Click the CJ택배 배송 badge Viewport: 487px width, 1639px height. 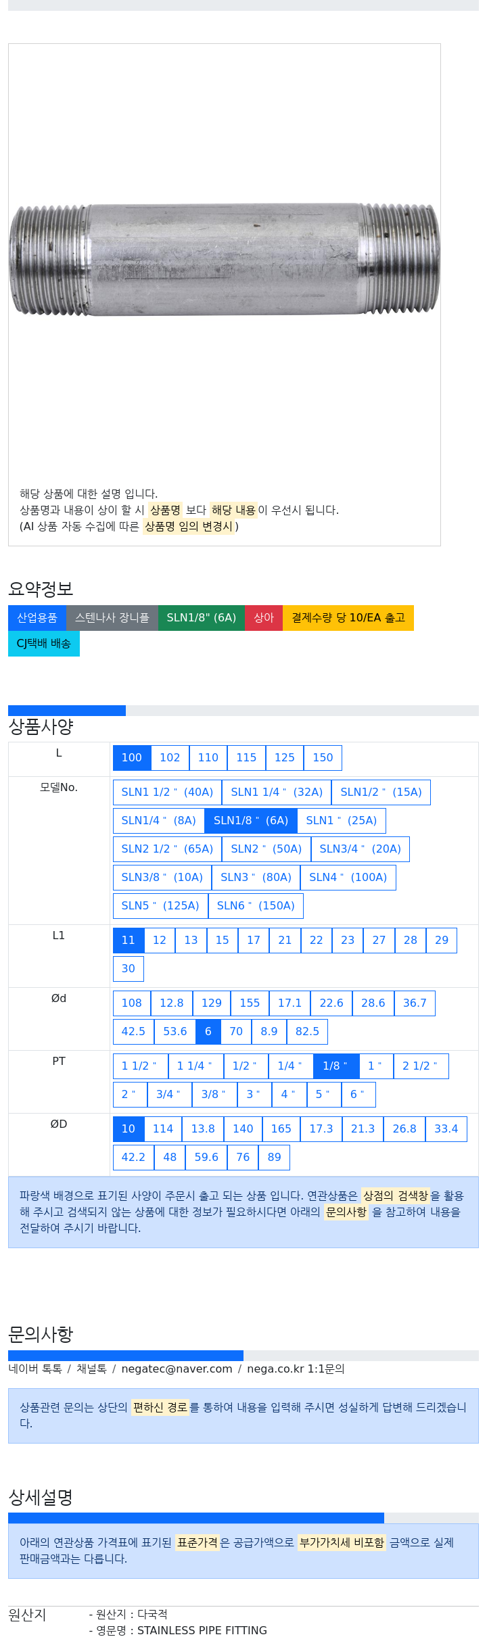(44, 643)
